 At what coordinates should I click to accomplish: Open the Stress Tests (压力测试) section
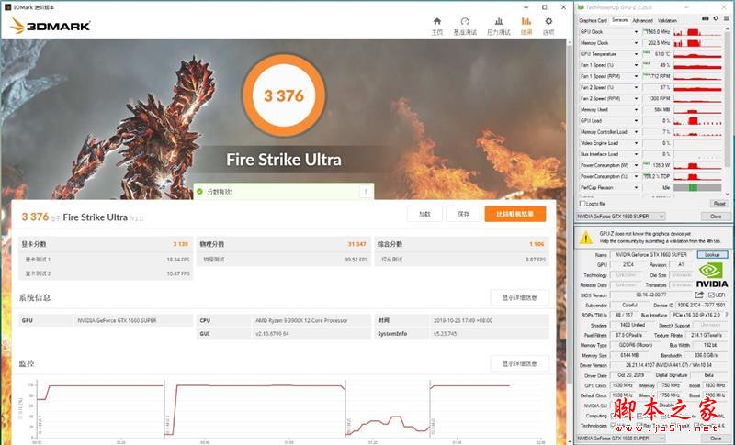coord(498,27)
